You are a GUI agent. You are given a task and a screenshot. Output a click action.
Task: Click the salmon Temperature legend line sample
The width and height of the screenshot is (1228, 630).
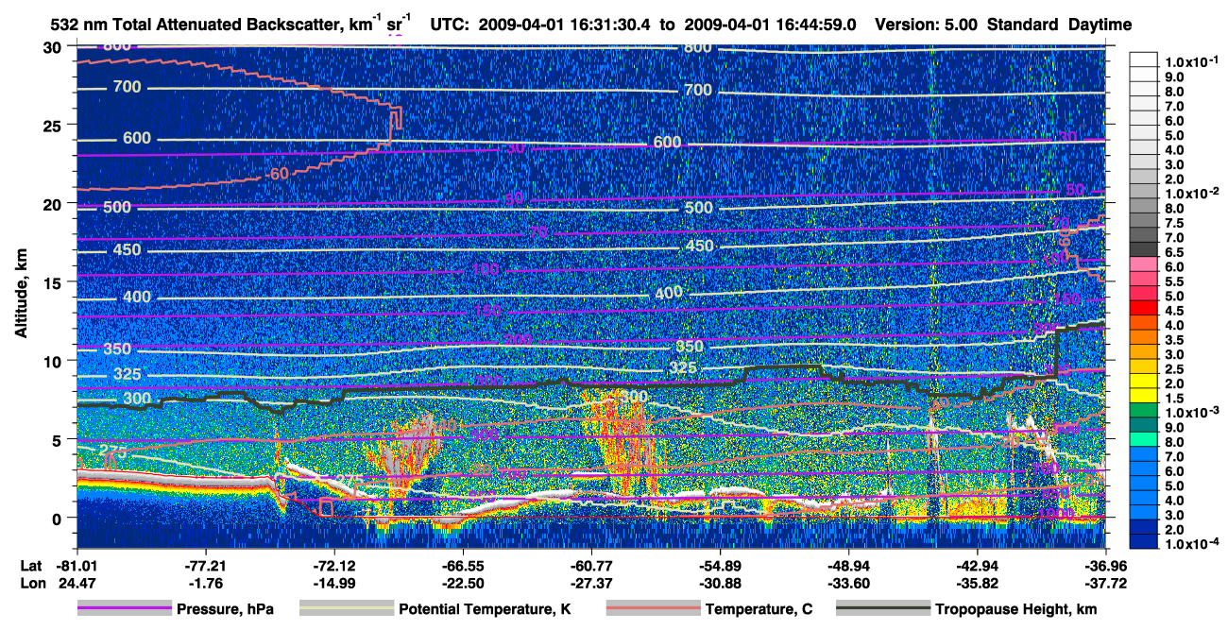653,609
